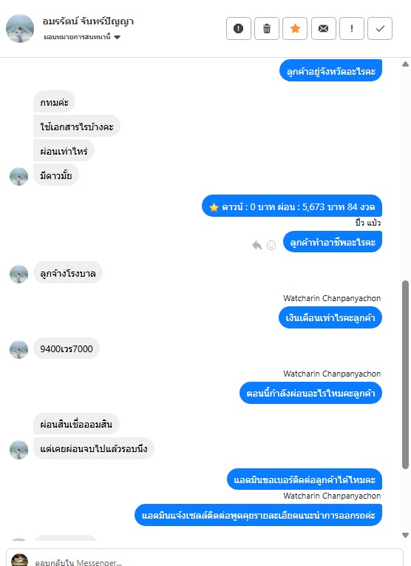The width and height of the screenshot is (411, 566).
Task: Click the เงินเดือนเท่าไรคะลูกค้า message bubble
Action: (x=330, y=317)
